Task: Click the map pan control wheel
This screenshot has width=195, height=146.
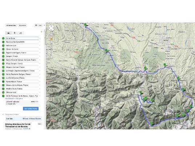Action: (x=51, y=28)
